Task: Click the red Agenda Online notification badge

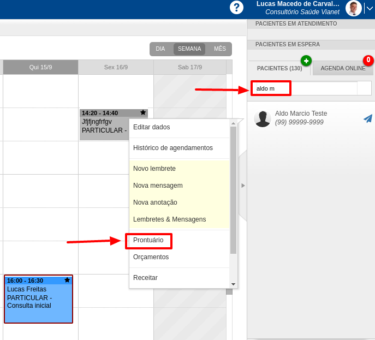Action: pos(368,60)
